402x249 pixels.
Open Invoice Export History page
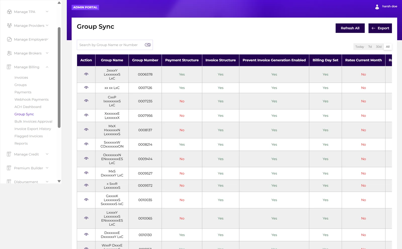coord(33,129)
